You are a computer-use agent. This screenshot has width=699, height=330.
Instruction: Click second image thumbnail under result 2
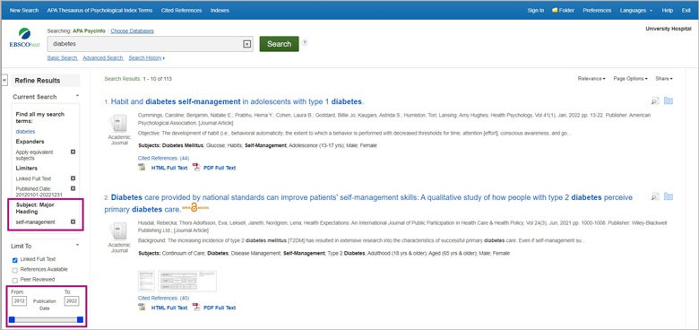click(187, 281)
